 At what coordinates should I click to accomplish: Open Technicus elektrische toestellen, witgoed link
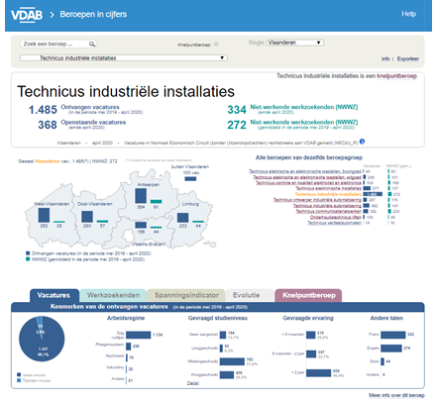[x=307, y=177]
